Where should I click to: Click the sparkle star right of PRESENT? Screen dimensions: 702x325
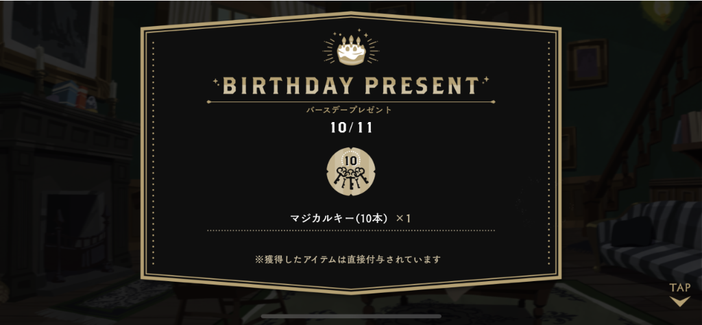[485, 80]
